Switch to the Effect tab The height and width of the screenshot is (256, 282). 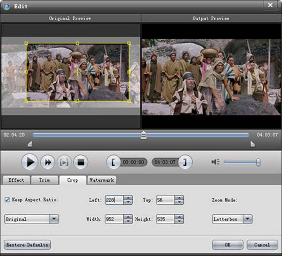coord(16,180)
